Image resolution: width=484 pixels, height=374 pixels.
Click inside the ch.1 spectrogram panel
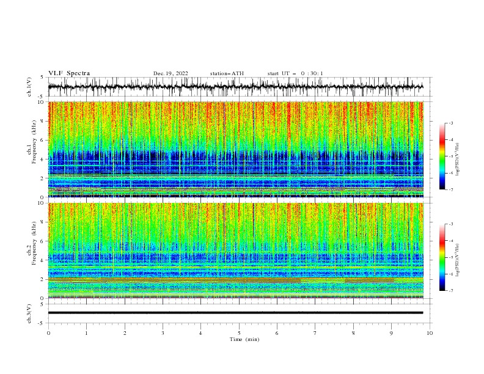[x=235, y=149]
